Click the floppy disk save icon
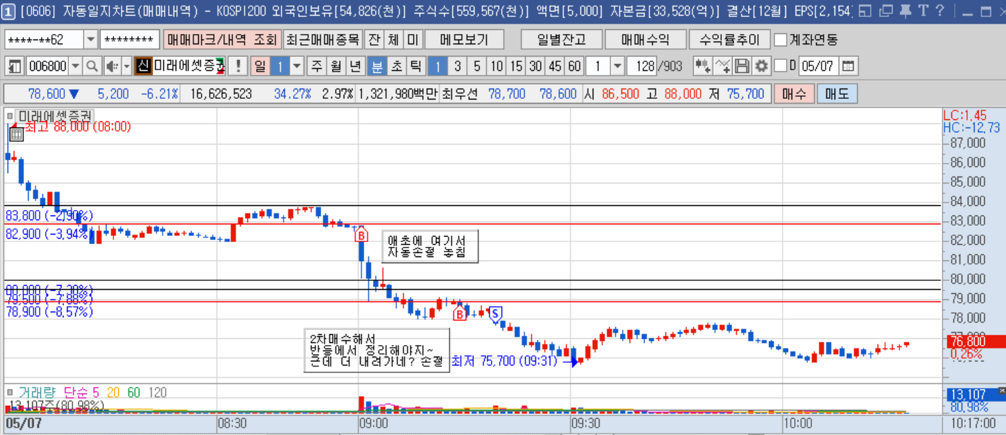 click(x=742, y=66)
